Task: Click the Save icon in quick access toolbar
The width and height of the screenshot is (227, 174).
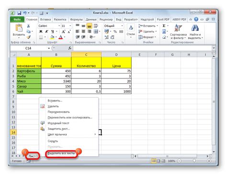Action: tap(19, 13)
